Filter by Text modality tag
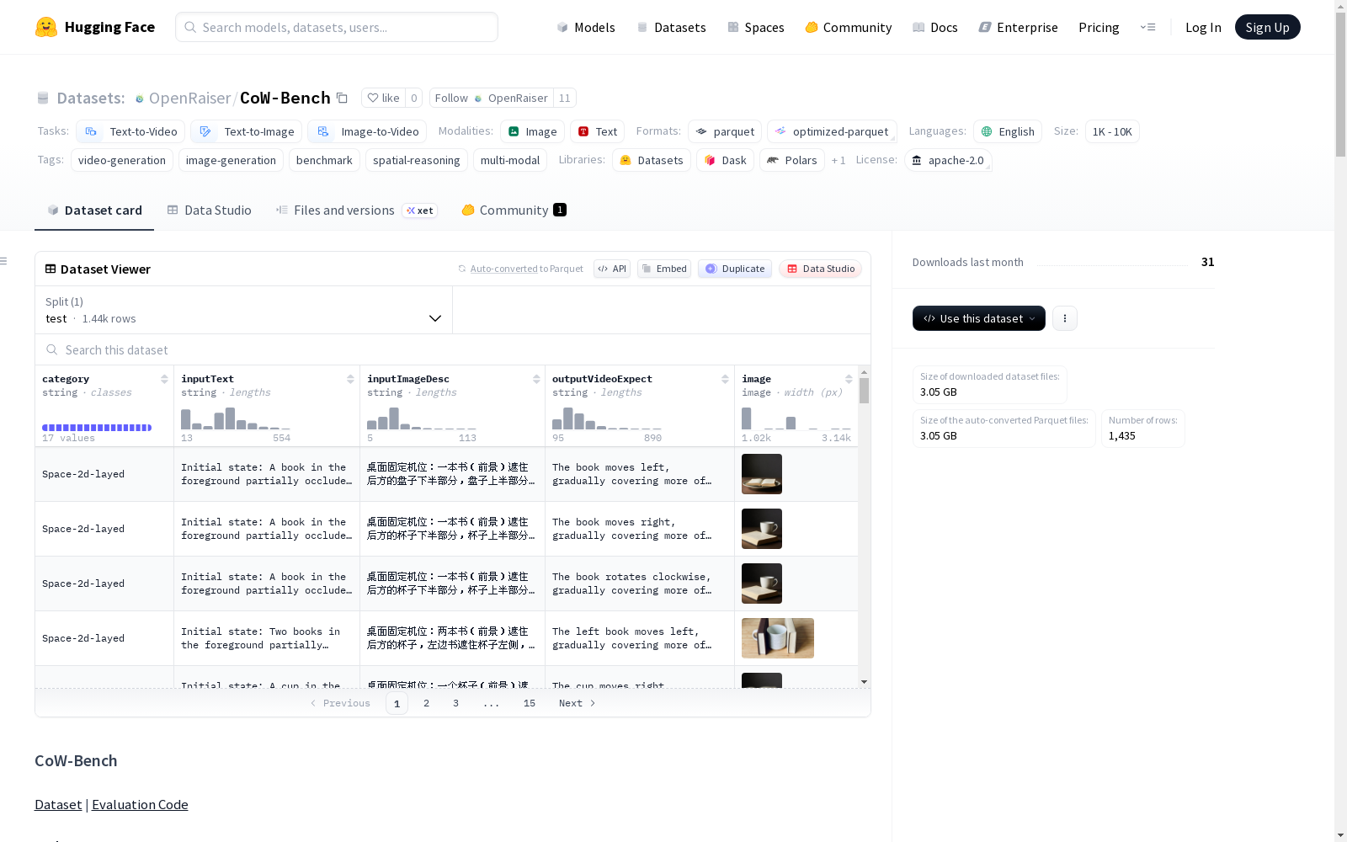Viewport: 1347px width, 842px height. [x=598, y=131]
